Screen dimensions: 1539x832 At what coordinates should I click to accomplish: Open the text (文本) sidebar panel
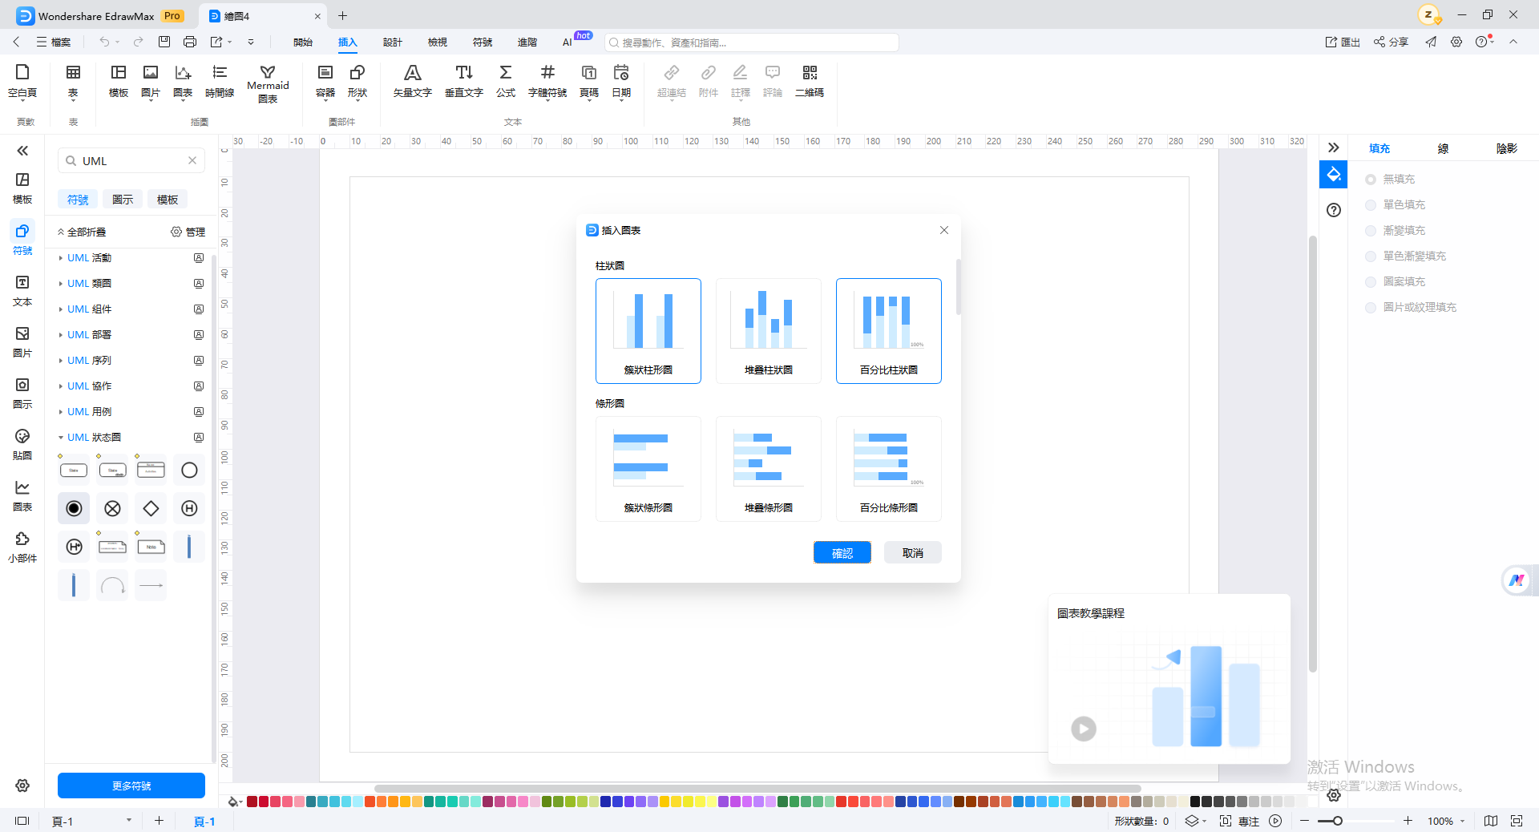(22, 290)
